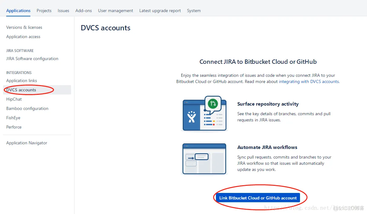The image size is (367, 214).
Task: Open the System tab
Action: pos(194,11)
